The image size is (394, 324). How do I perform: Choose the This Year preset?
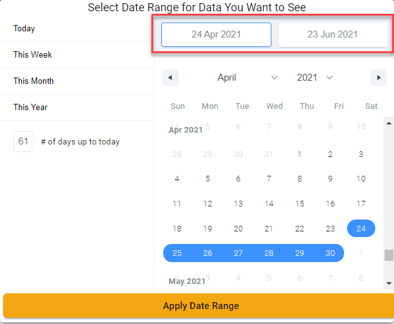pyautogui.click(x=77, y=107)
